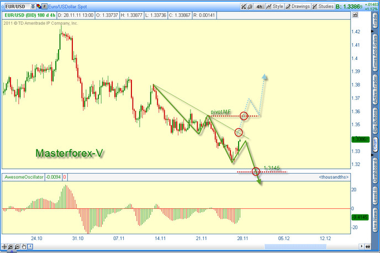Click the Euro/USDollar Spot description link
This screenshot has height=253, width=380.
coord(67,7)
